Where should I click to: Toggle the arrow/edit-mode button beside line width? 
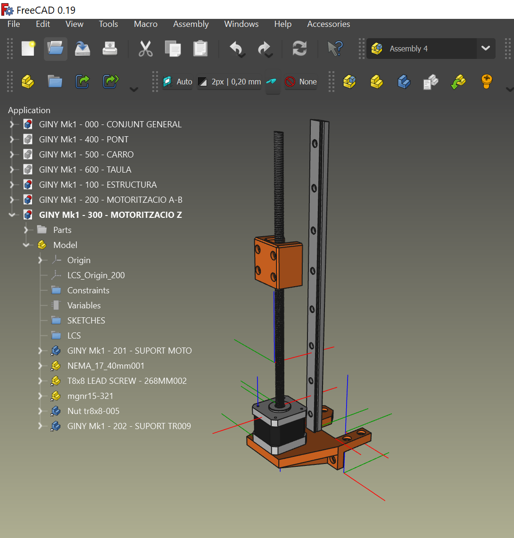tap(273, 81)
